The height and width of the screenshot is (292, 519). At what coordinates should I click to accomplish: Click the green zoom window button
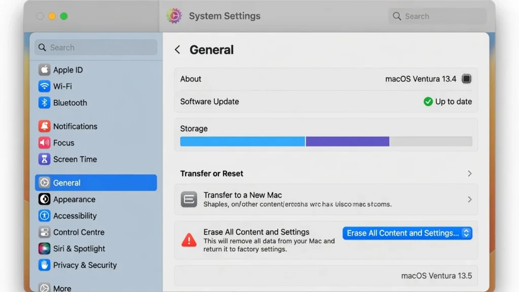[x=64, y=16]
